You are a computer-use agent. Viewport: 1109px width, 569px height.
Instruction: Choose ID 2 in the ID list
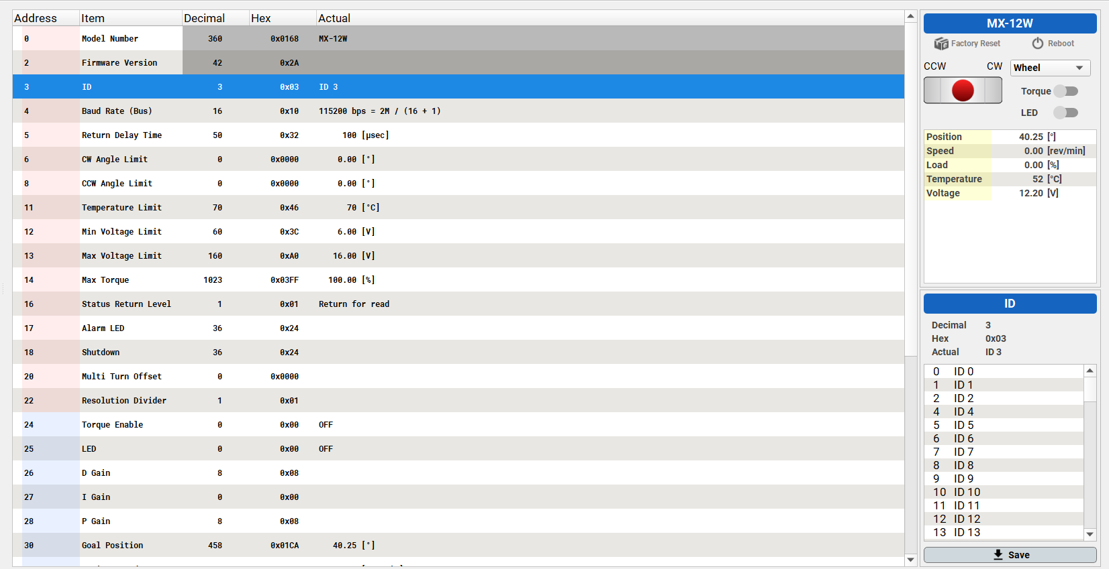1004,398
